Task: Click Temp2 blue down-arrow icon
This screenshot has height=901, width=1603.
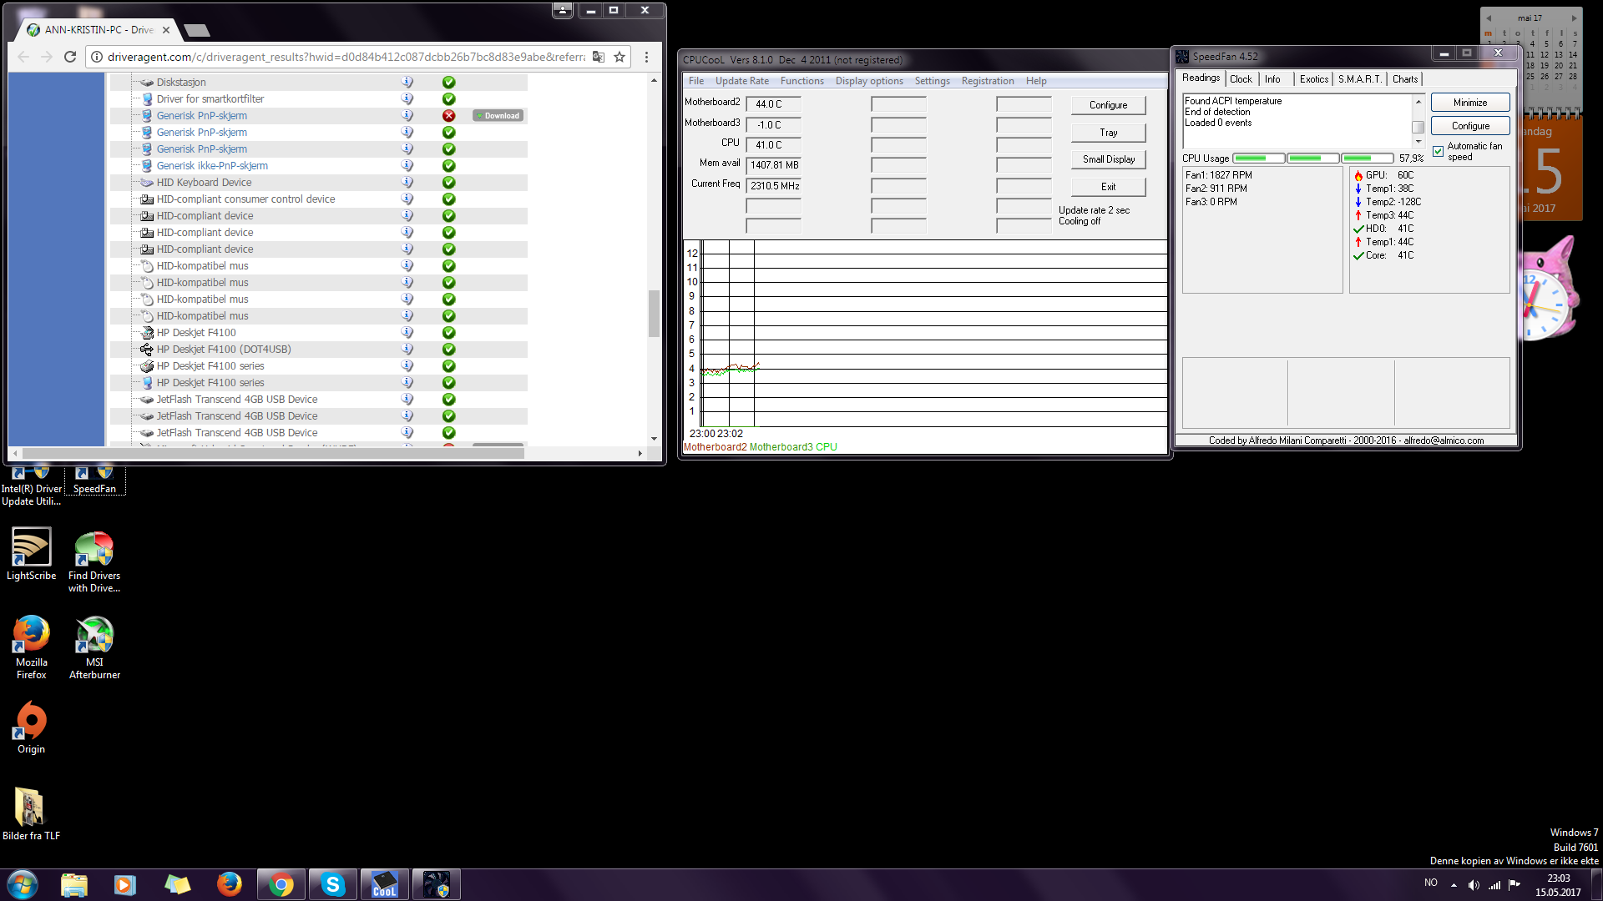Action: (x=1358, y=202)
